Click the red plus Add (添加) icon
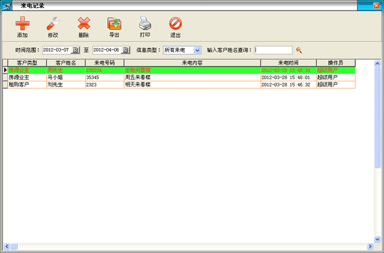This screenshot has width=384, height=253. (x=22, y=24)
